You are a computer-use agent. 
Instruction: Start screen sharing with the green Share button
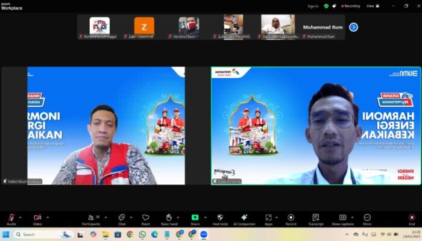click(x=195, y=218)
